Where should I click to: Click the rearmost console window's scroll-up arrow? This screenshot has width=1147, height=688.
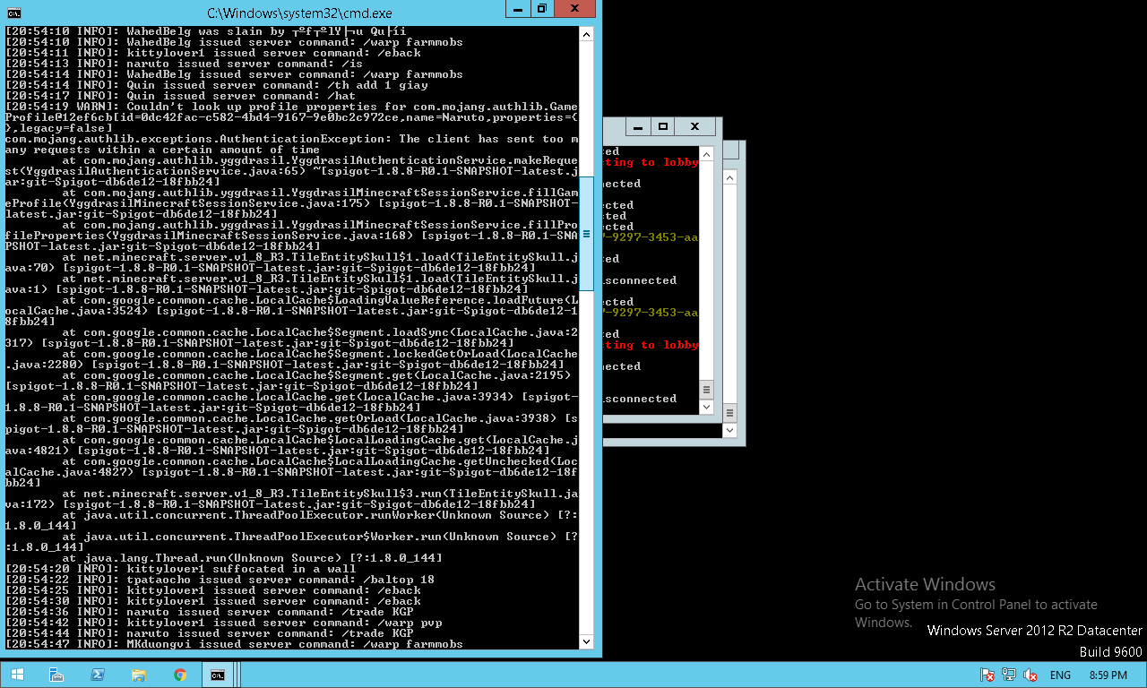click(729, 176)
